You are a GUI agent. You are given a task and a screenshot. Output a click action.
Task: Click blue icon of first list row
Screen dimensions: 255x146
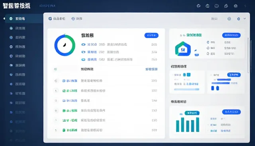pos(64,81)
